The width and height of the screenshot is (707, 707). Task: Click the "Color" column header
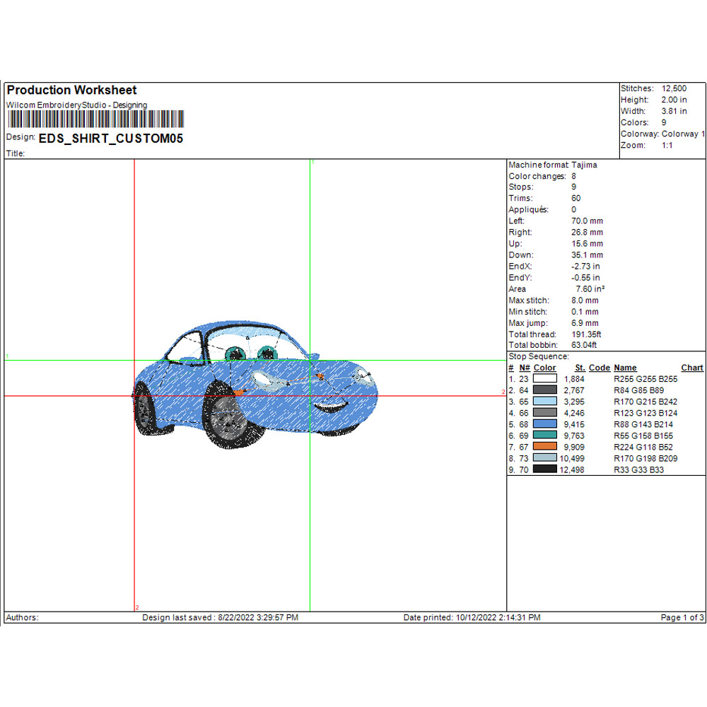[544, 368]
